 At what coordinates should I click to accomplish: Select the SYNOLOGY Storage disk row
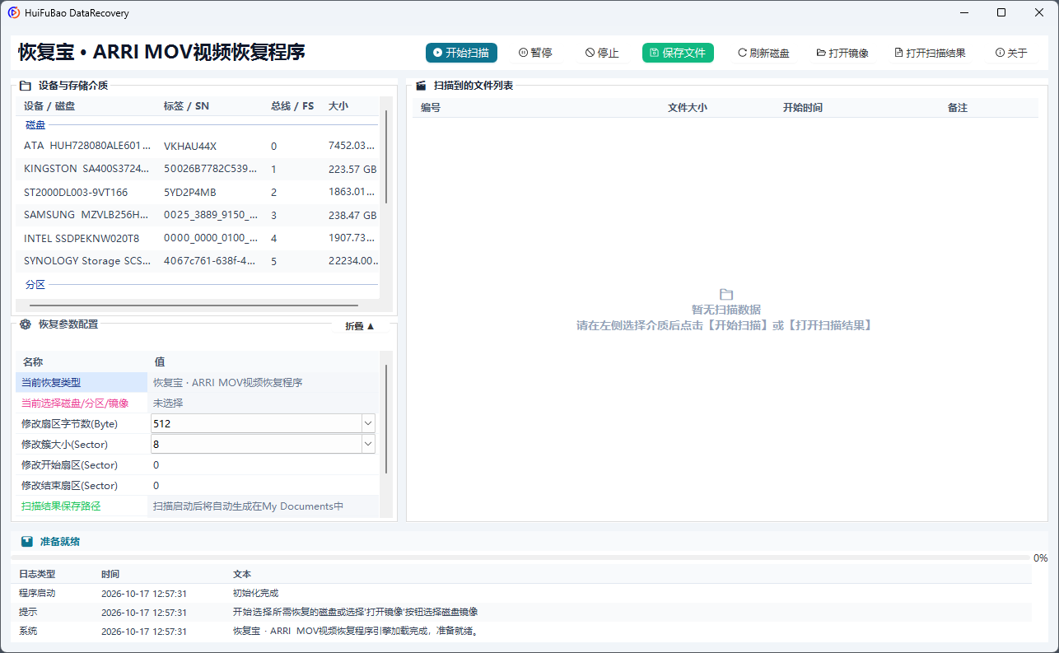198,260
